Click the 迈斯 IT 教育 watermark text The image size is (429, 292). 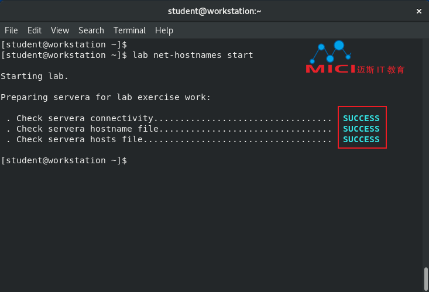pyautogui.click(x=380, y=70)
